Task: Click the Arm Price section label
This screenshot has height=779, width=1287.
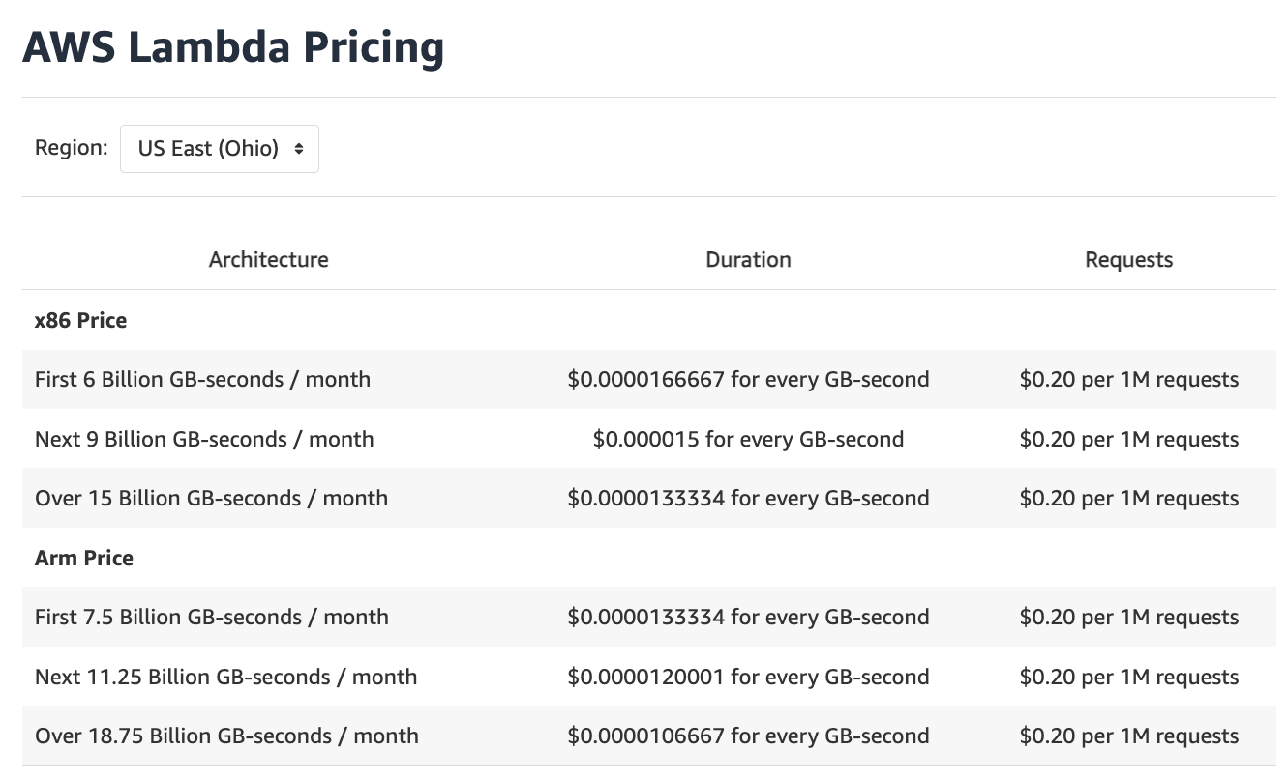Action: click(83, 558)
